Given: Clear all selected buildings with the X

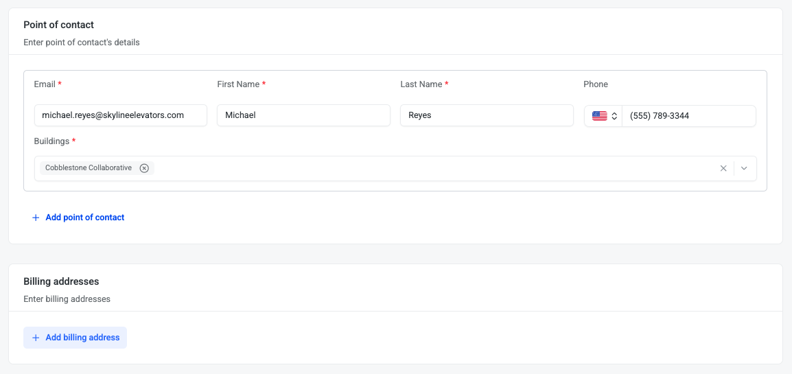Looking at the screenshot, I should [x=723, y=168].
